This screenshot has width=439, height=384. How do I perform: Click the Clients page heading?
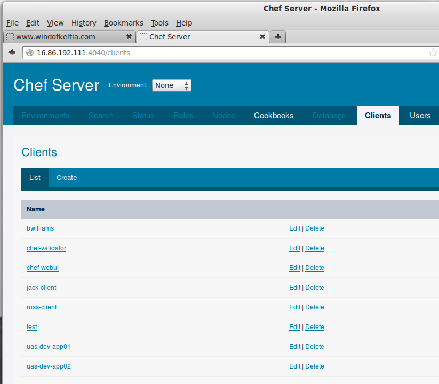click(x=39, y=152)
